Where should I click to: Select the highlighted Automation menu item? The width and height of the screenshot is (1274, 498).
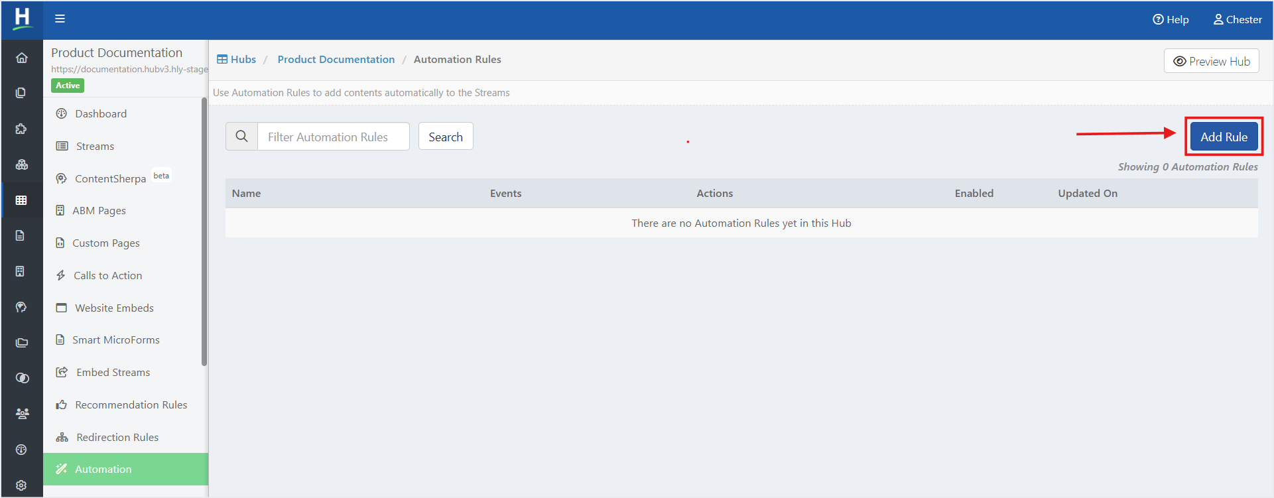(126, 469)
